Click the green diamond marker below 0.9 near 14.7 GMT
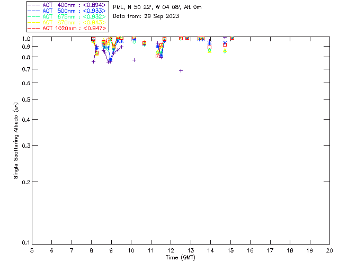The width and height of the screenshot is (339, 271). coord(225,51)
